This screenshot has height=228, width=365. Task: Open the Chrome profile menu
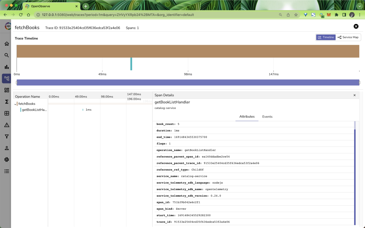coord(351,15)
